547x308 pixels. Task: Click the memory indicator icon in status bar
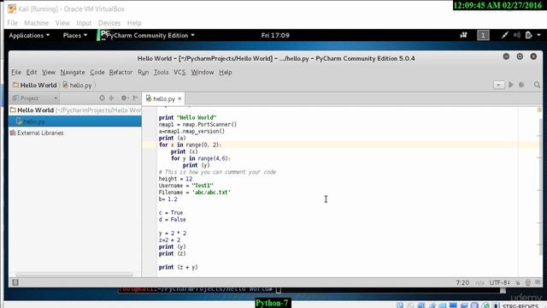538,282
